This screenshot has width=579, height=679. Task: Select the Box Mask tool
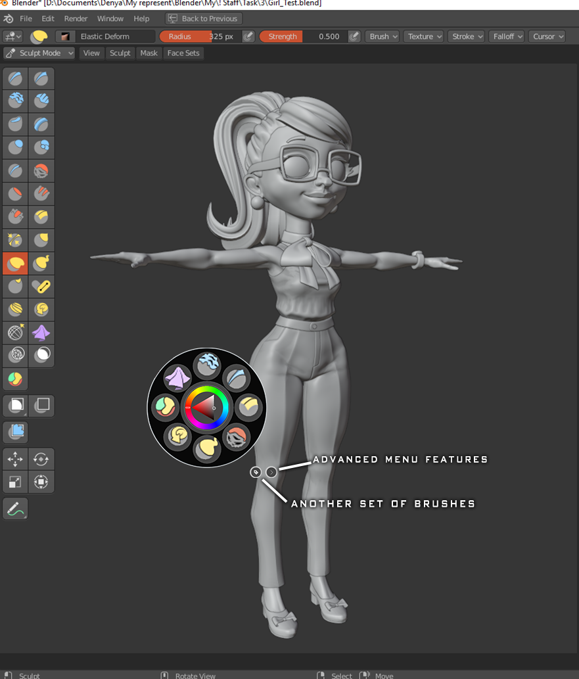coord(15,406)
